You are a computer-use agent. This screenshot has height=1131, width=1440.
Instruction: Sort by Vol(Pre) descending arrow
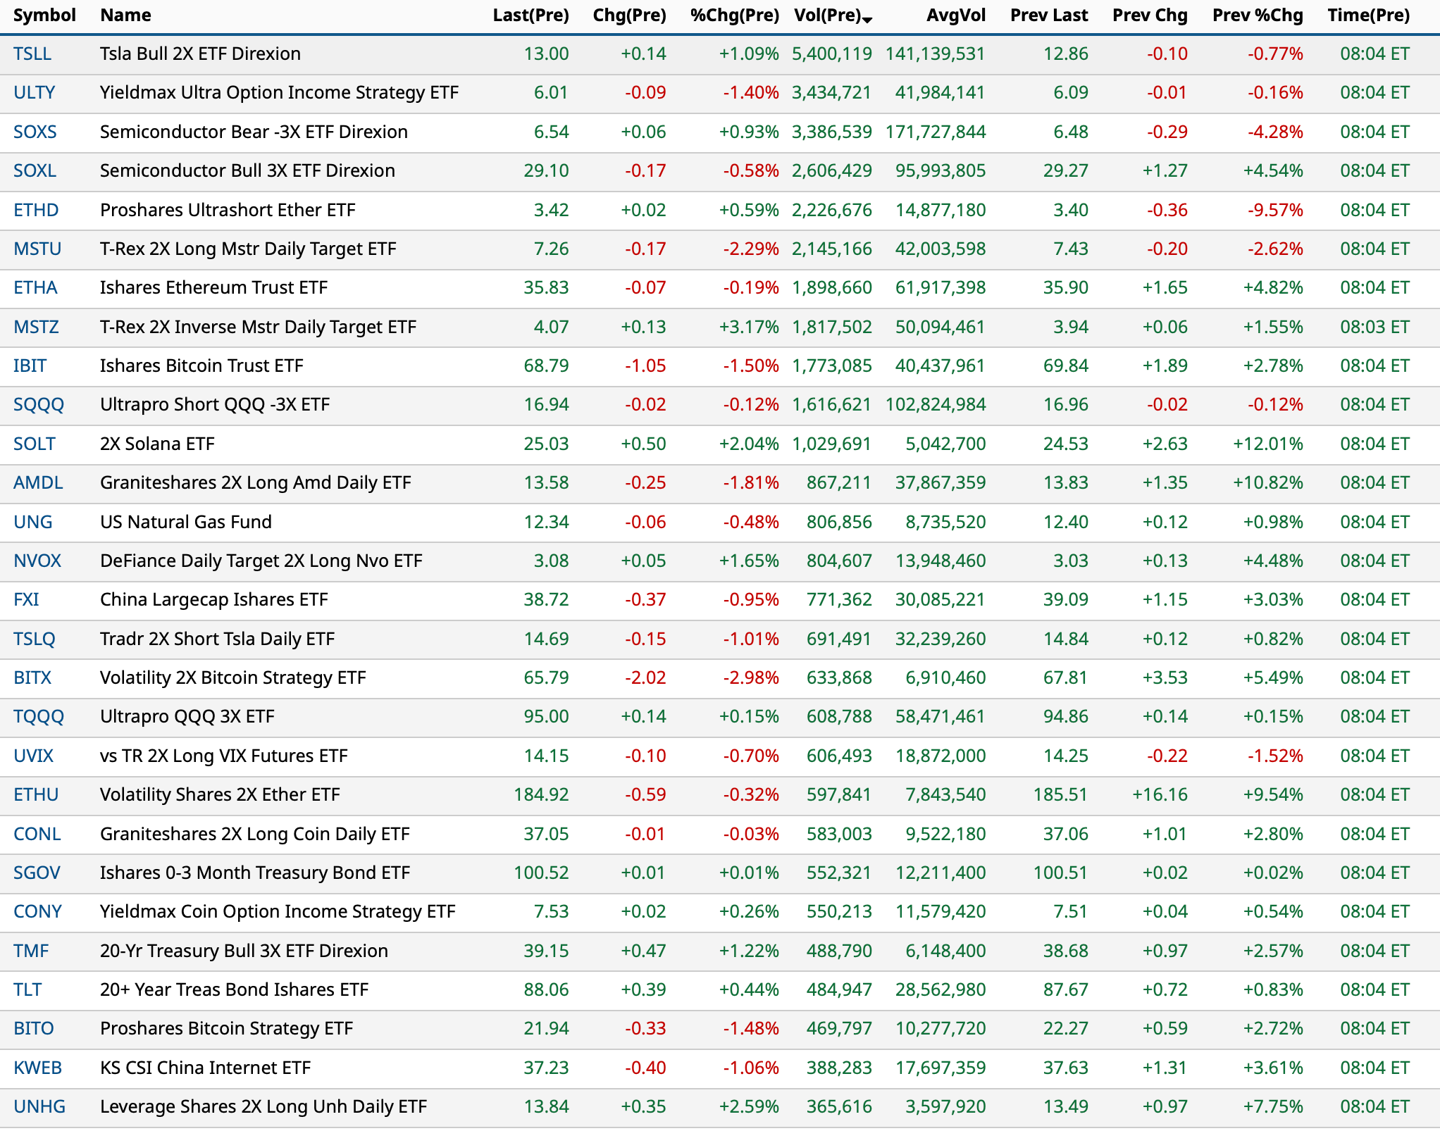click(x=867, y=19)
